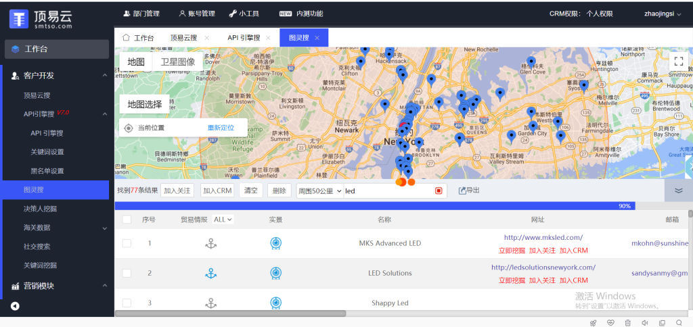Click the blue anchor icon for LED Solutions
The width and height of the screenshot is (693, 327).
point(211,273)
